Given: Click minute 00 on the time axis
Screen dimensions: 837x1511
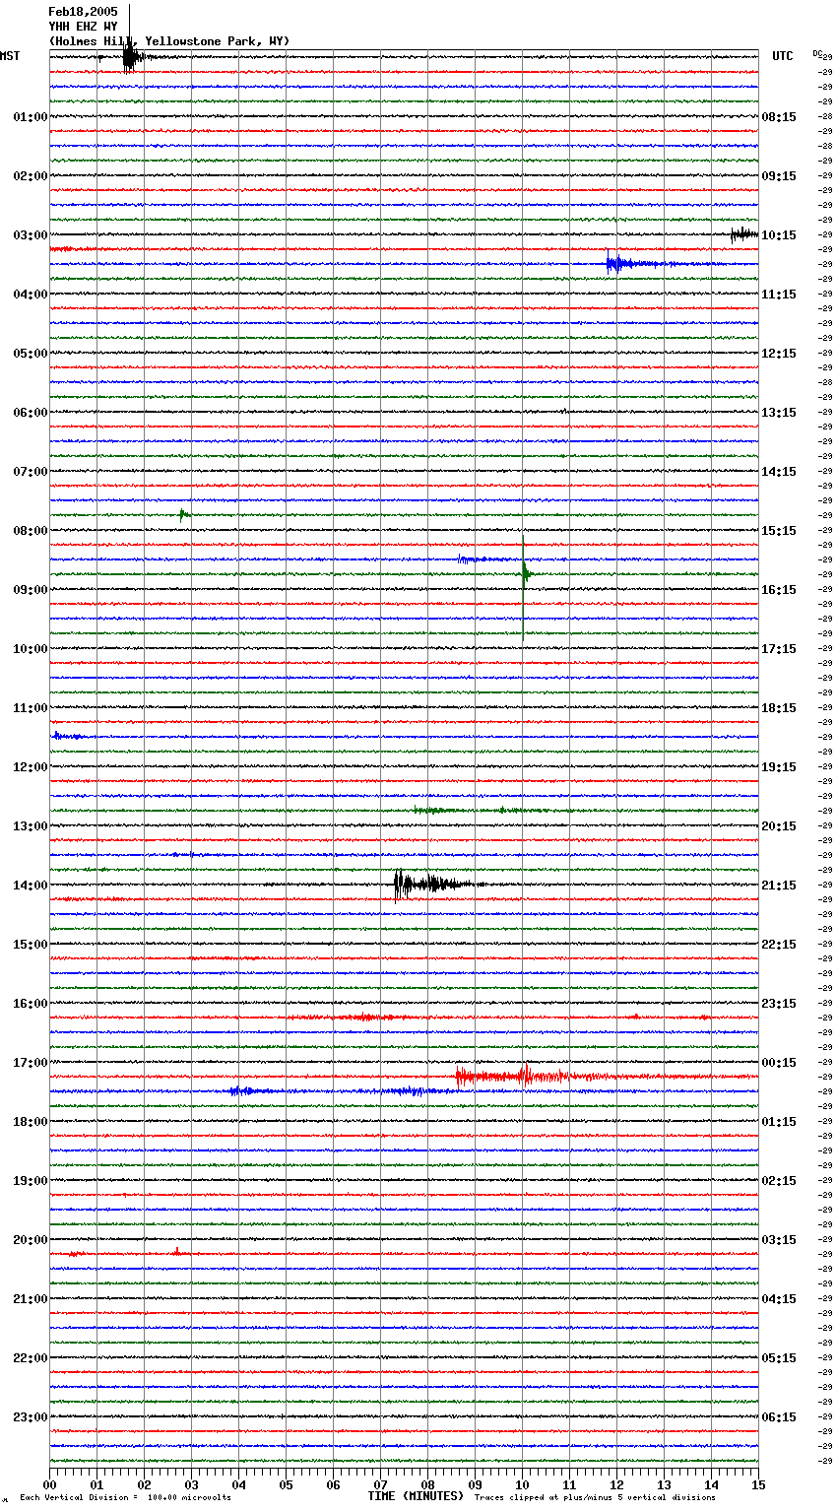Looking at the screenshot, I should (x=49, y=1484).
